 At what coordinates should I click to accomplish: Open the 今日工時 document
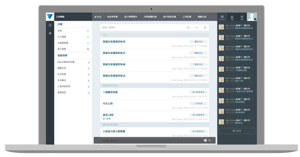108,104
